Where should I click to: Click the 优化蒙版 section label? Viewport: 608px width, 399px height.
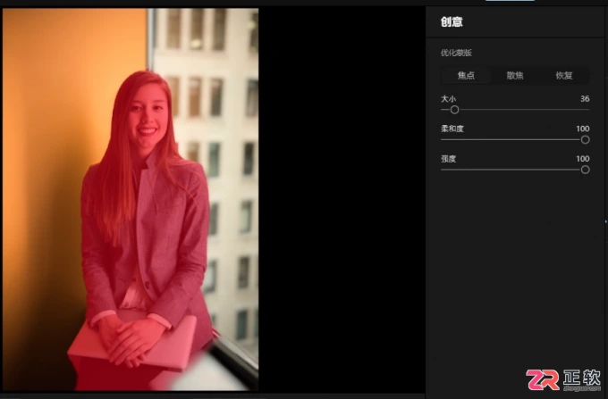click(456, 53)
